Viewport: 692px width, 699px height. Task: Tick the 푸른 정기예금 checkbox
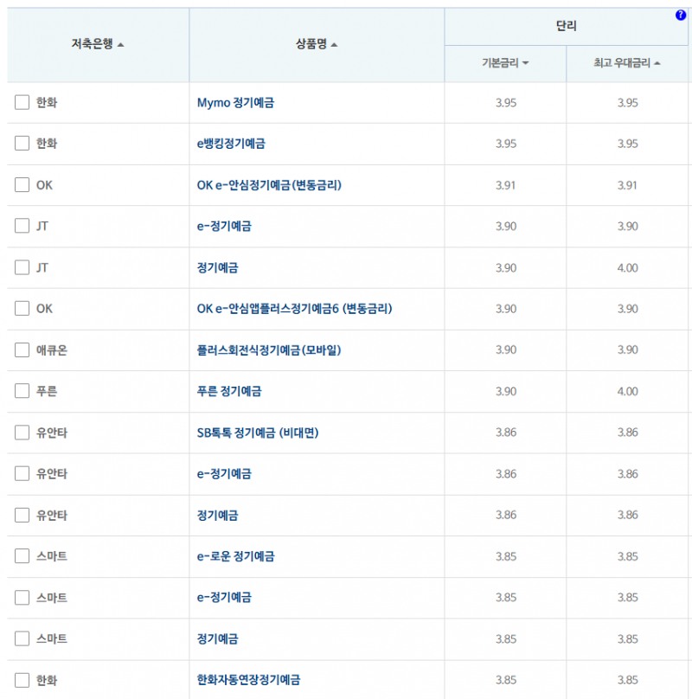22,391
